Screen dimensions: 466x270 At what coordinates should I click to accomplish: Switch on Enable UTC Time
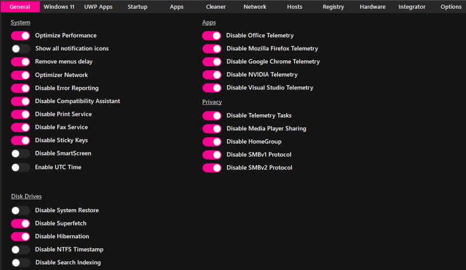click(x=20, y=168)
